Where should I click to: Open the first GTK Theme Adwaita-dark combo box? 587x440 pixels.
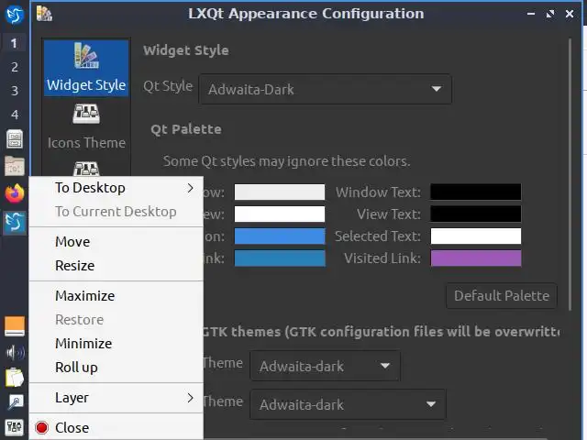point(325,366)
